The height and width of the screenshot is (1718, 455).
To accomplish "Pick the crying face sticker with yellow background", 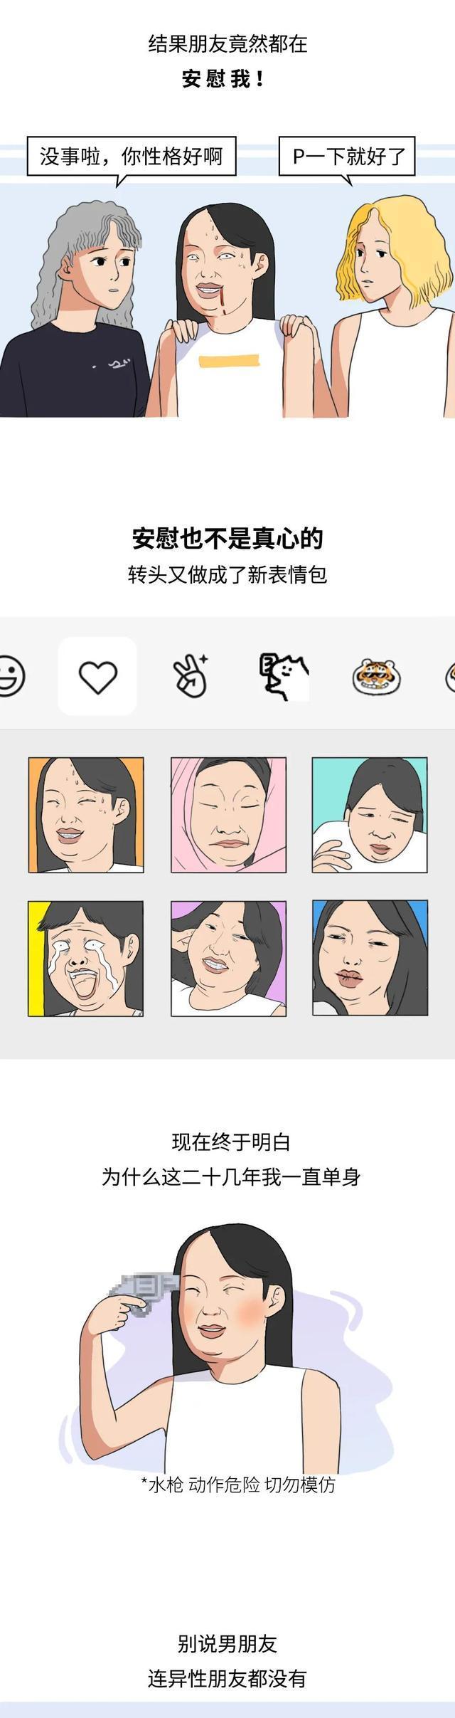I will [x=86, y=959].
